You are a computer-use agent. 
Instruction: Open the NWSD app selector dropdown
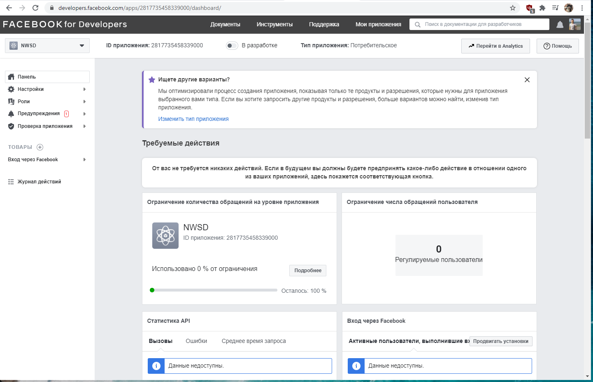point(47,46)
